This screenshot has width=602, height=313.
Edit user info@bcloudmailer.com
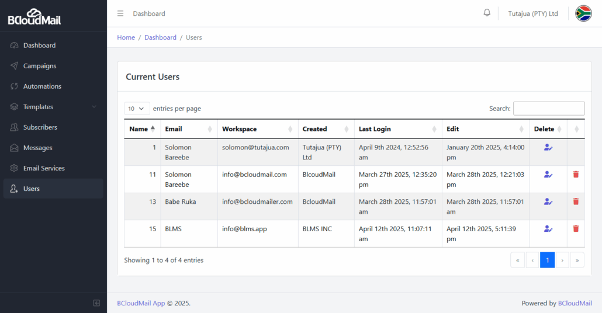(548, 202)
